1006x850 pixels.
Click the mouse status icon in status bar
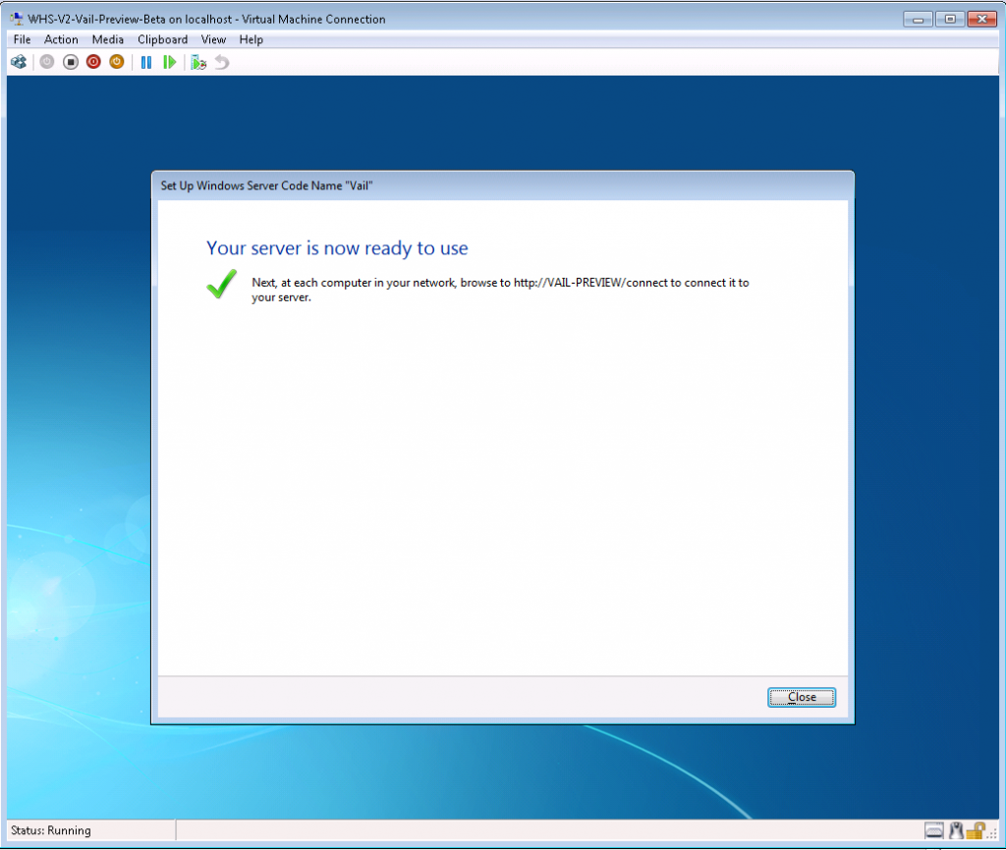pyautogui.click(x=956, y=830)
